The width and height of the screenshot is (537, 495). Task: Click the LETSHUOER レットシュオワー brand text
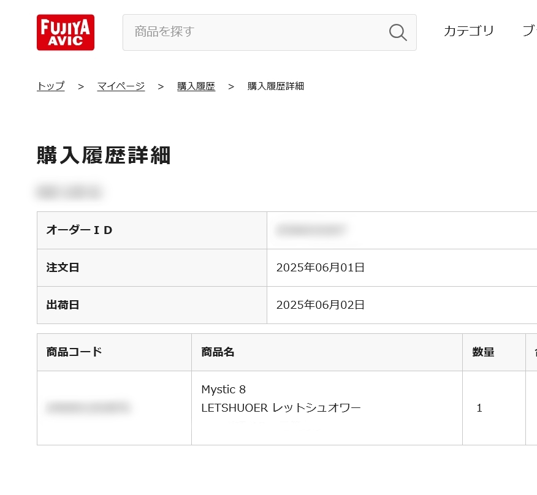pyautogui.click(x=281, y=408)
